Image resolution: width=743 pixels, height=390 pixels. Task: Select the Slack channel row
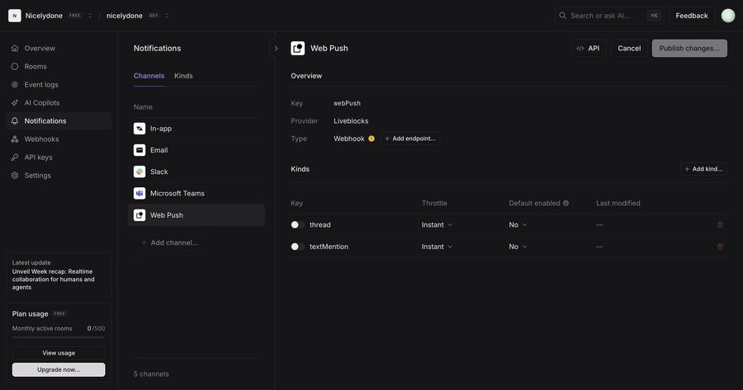196,172
